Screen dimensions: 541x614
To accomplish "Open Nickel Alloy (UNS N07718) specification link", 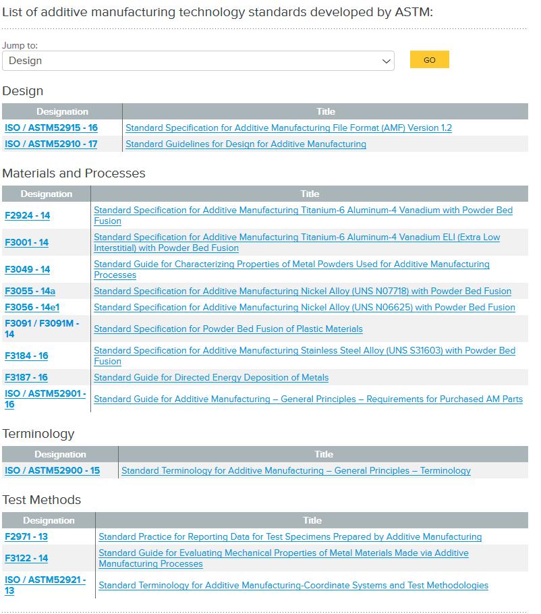I will click(303, 291).
